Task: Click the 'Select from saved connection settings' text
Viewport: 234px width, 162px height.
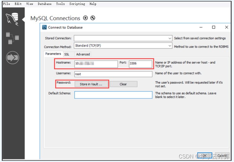Action: [x=200, y=38]
